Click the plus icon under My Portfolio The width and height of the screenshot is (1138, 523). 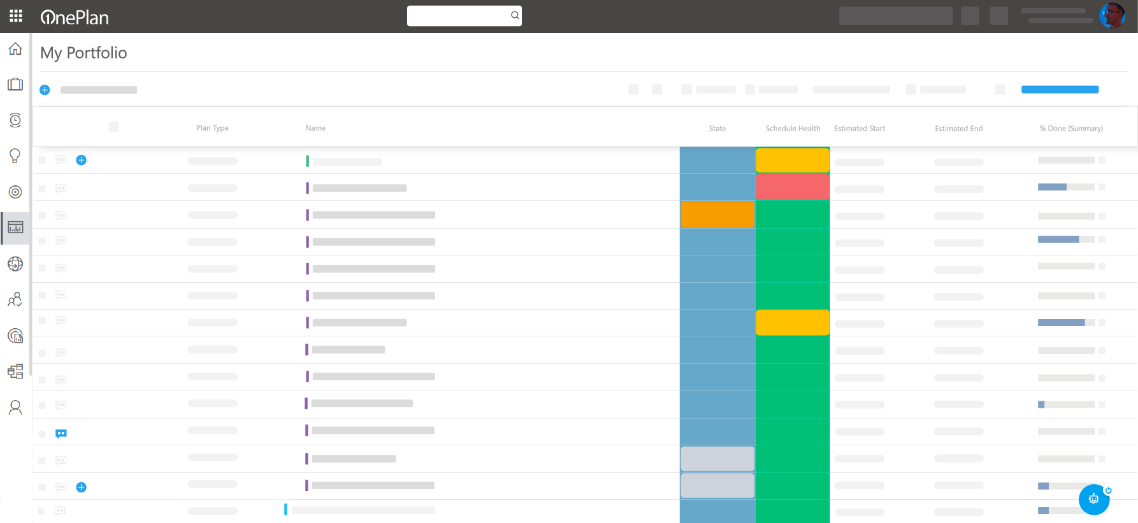point(45,90)
